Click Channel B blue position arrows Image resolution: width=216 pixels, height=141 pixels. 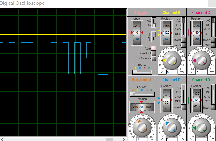(x=159, y=100)
